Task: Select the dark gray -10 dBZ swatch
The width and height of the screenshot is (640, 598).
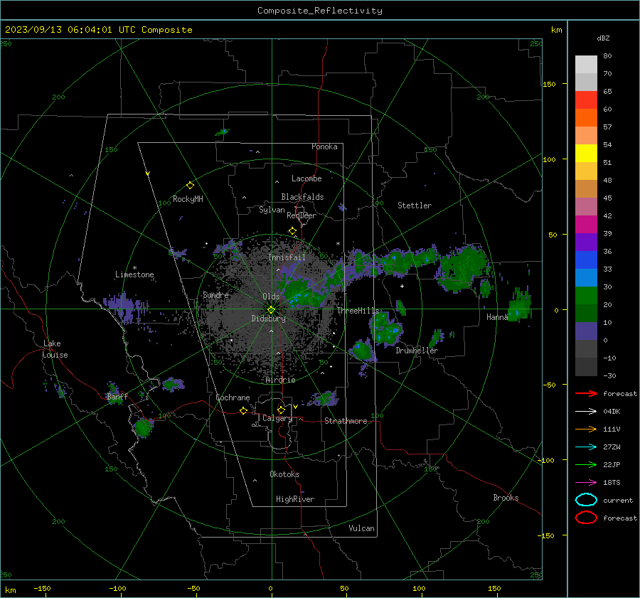Action: click(586, 367)
